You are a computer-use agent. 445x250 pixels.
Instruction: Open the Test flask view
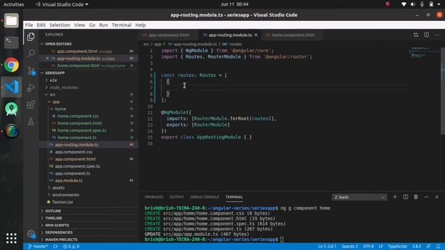click(x=31, y=122)
